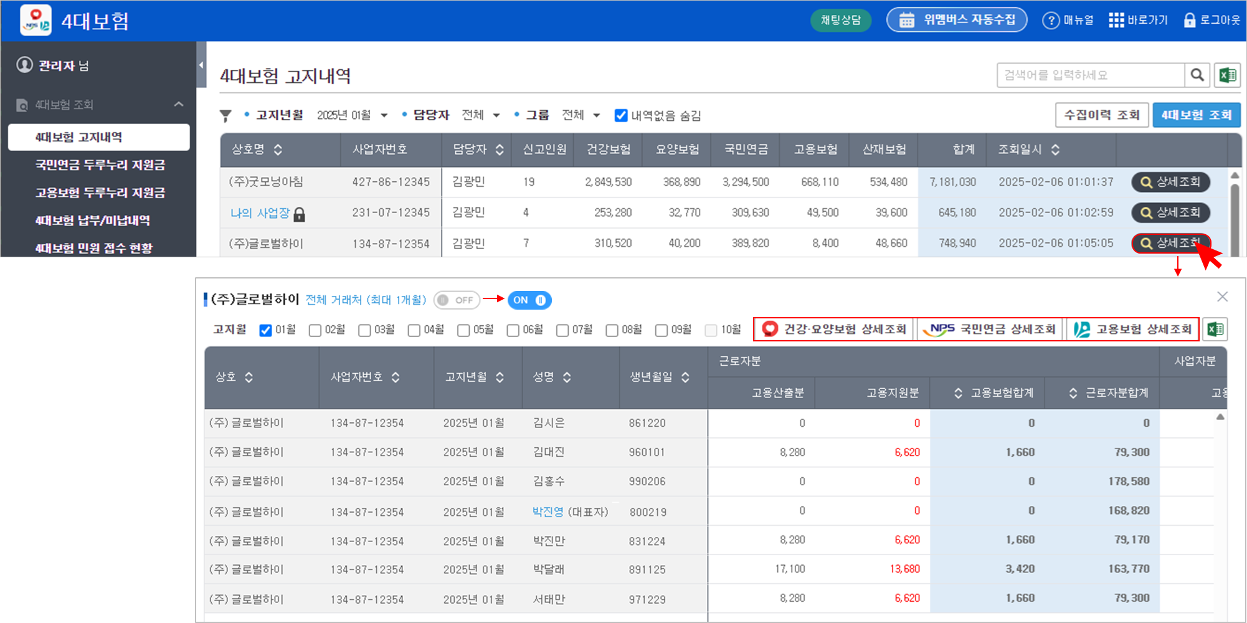Click 상세조회 for 나의 사업장 row
The height and width of the screenshot is (623, 1247).
click(1170, 212)
